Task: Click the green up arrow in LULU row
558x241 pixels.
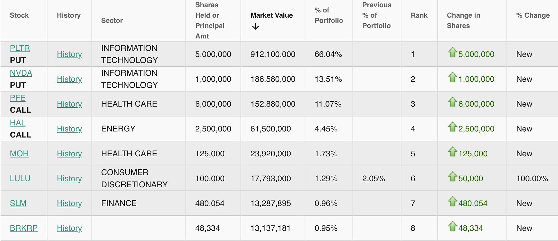Action: (452, 177)
